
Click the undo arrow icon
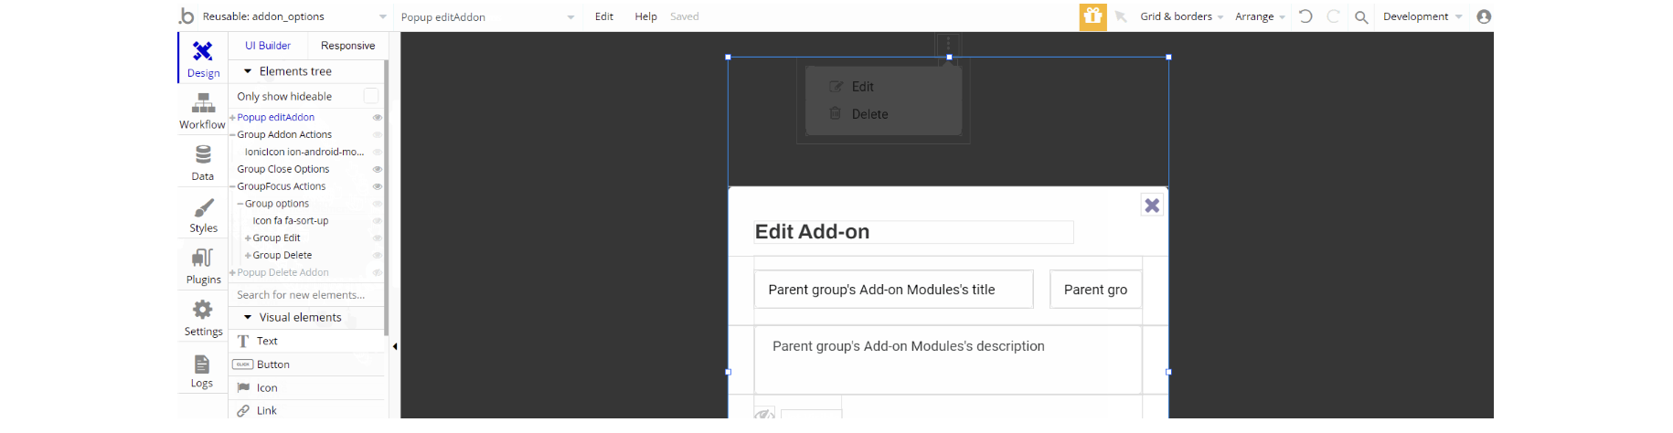[1305, 16]
